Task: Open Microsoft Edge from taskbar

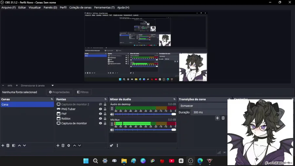Action: pos(200,161)
